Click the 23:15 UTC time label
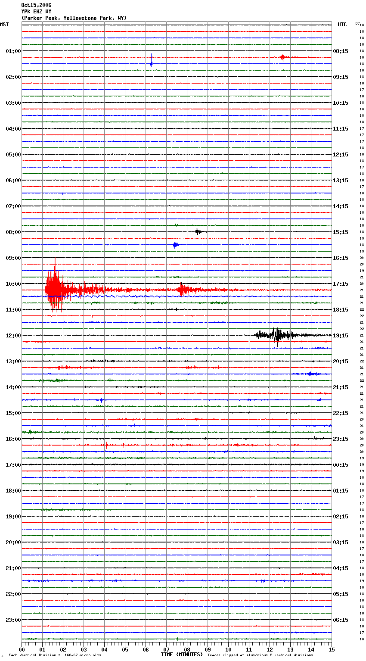This screenshot has width=366, height=661. [x=341, y=439]
